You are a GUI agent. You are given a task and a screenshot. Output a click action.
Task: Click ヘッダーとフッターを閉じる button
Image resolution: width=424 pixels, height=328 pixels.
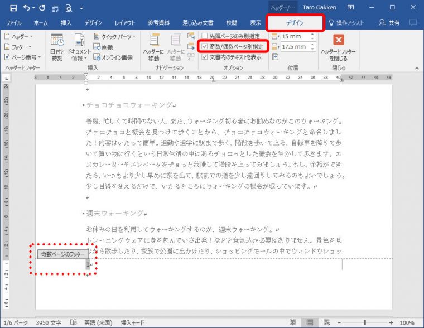338,47
